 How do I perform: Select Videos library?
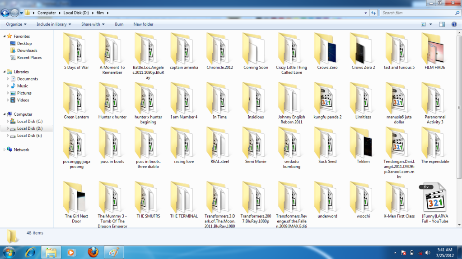click(23, 100)
